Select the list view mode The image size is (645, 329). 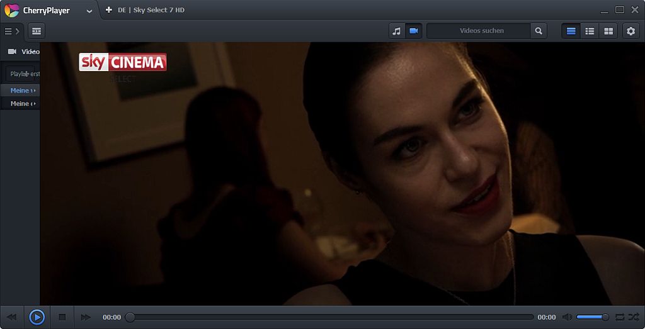click(x=590, y=31)
